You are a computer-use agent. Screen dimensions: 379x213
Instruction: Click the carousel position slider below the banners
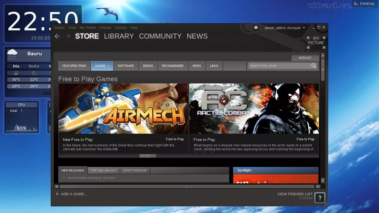[148, 156]
